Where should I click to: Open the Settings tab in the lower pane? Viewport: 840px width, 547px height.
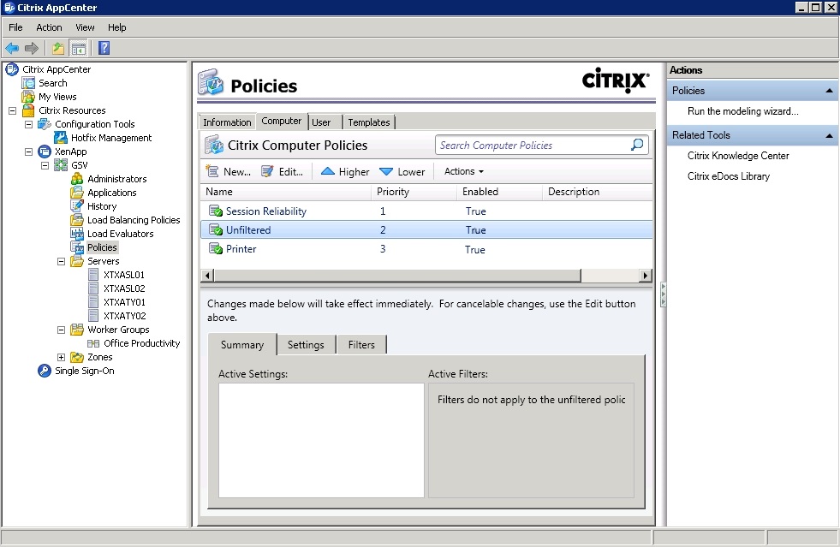click(x=306, y=345)
